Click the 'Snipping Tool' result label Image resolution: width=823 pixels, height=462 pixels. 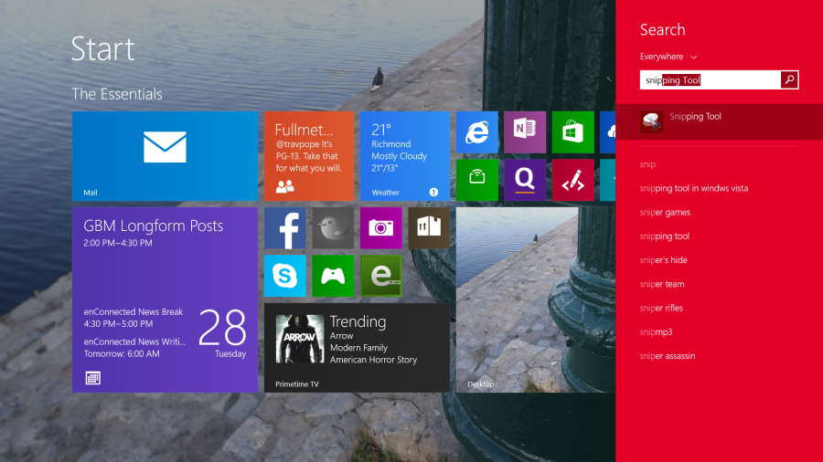pos(696,116)
